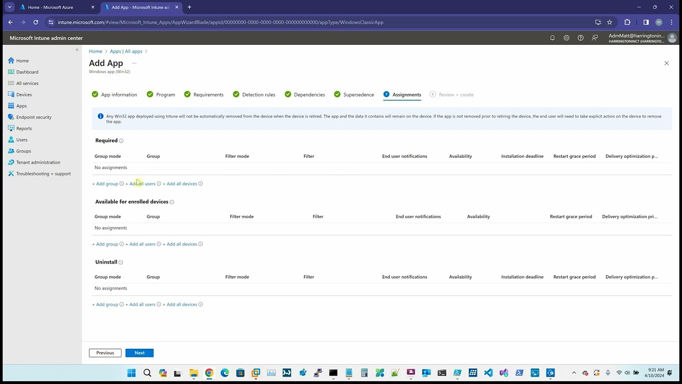The image size is (682, 384).
Task: Open Visual Studio Code from the taskbar
Action: 489,373
